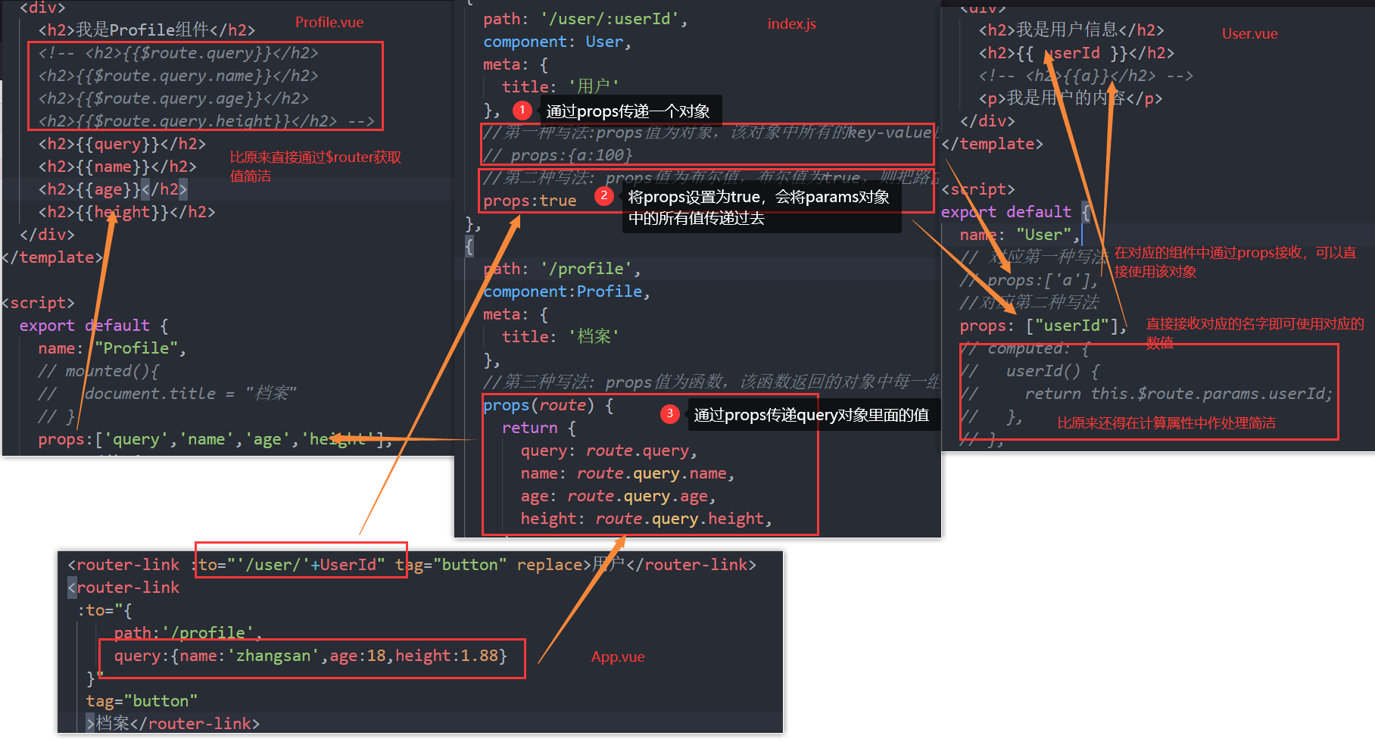Click 'export default {' in Profile.vue code
The image size is (1375, 742).
click(94, 326)
